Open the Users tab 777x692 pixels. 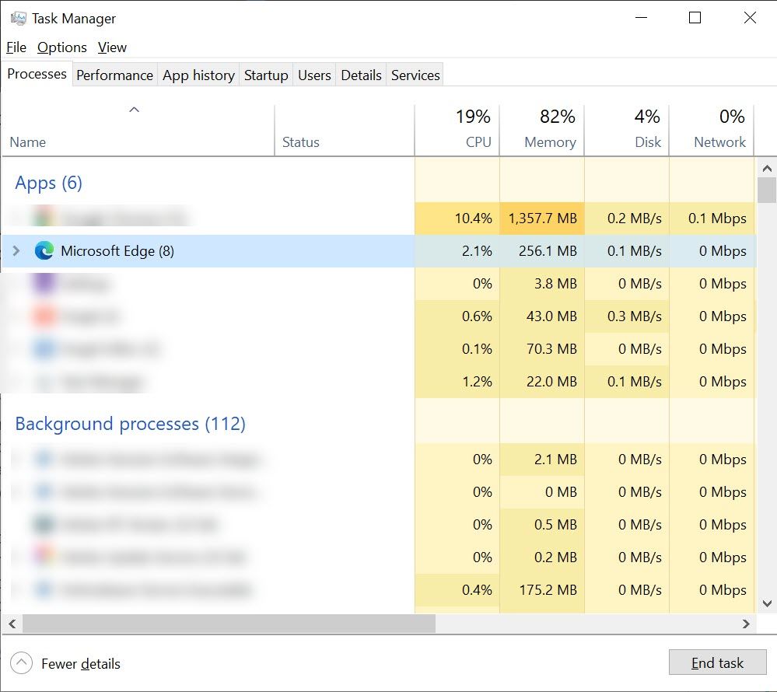(x=314, y=75)
